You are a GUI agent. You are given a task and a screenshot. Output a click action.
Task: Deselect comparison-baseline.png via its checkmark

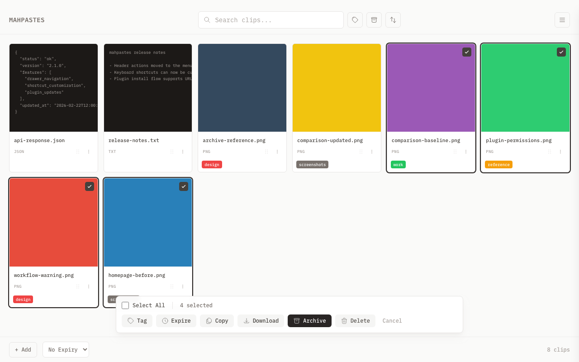466,52
